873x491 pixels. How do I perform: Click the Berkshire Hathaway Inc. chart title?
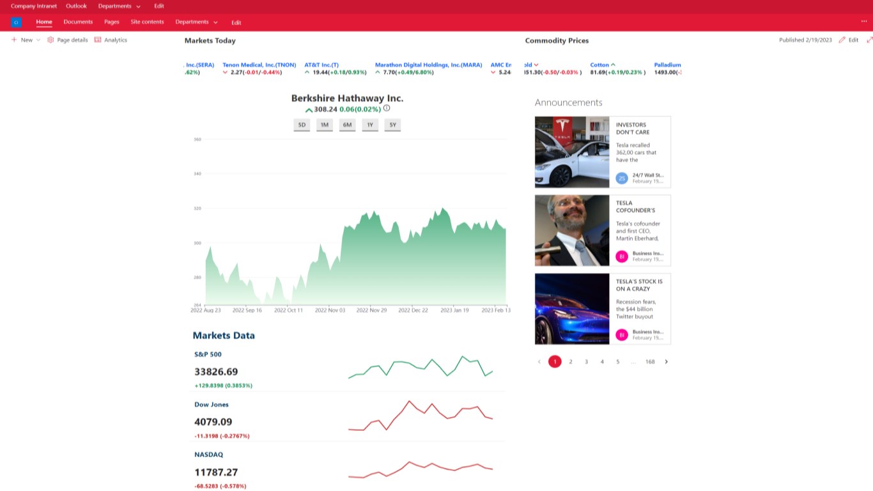347,98
